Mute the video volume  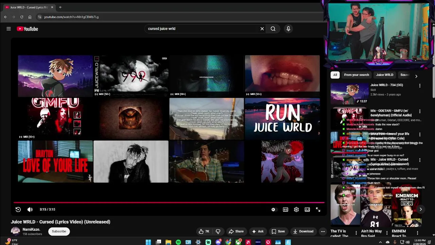pos(30,210)
